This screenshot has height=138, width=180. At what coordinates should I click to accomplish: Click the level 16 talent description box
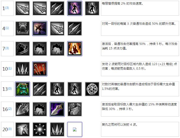pos(140,109)
